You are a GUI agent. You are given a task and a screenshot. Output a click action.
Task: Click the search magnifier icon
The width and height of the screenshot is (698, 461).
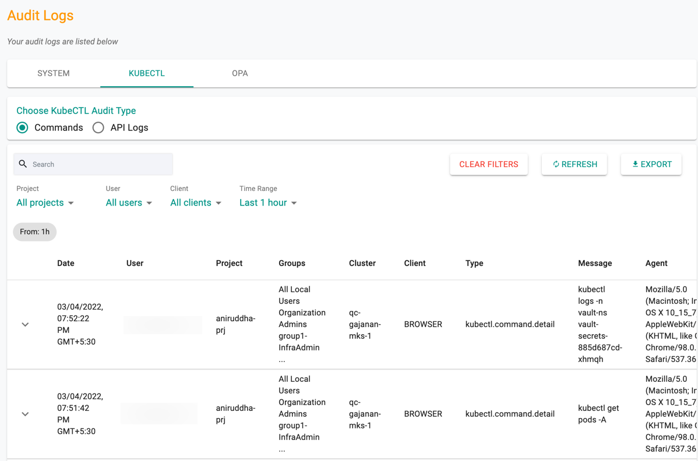[23, 164]
